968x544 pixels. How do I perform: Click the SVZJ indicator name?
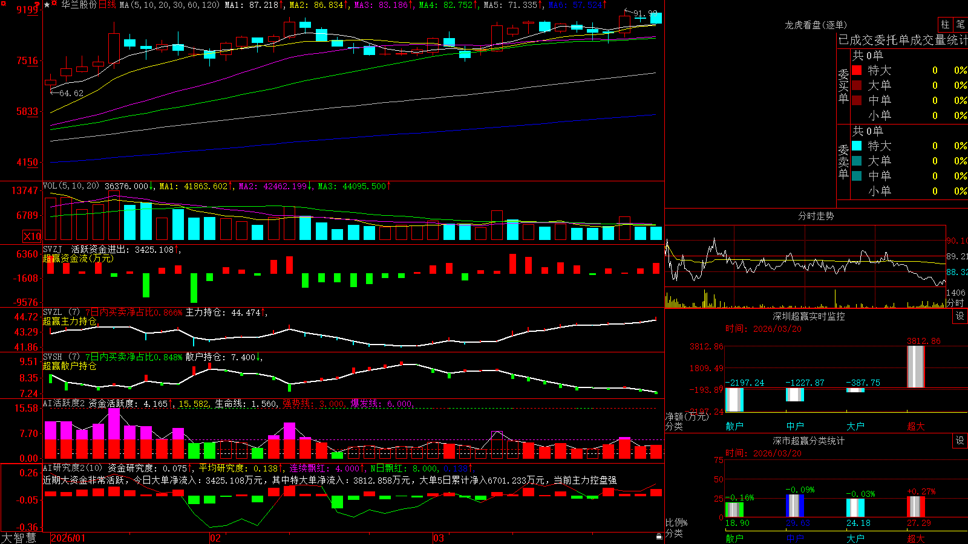(52, 249)
